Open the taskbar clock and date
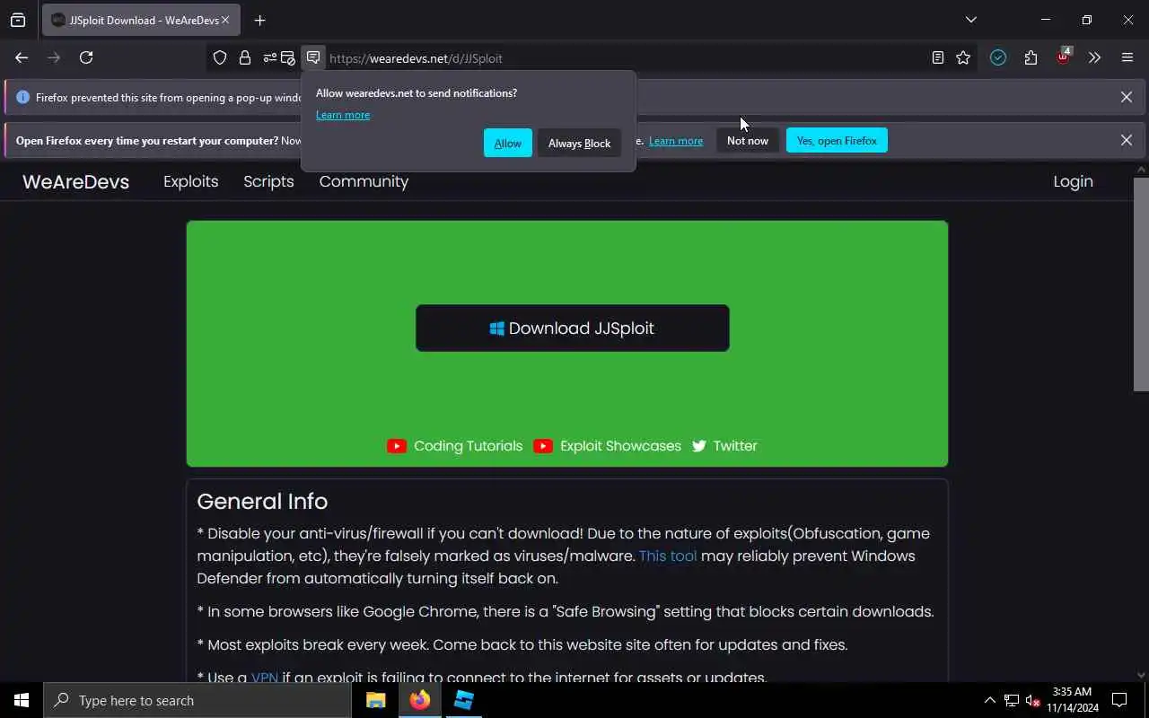 pyautogui.click(x=1073, y=700)
